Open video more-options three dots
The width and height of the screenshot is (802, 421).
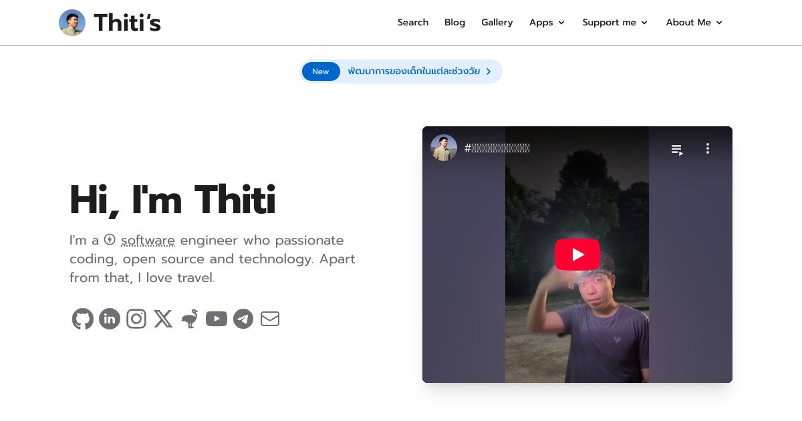click(x=708, y=148)
